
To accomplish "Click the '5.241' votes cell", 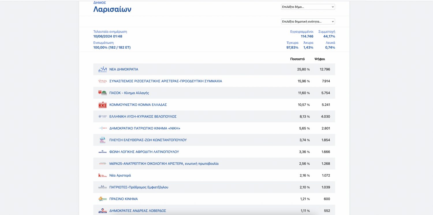I will 326,105.
